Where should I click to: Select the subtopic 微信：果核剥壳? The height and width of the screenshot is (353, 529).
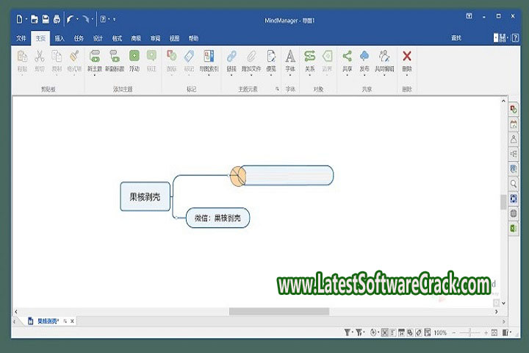tap(217, 218)
